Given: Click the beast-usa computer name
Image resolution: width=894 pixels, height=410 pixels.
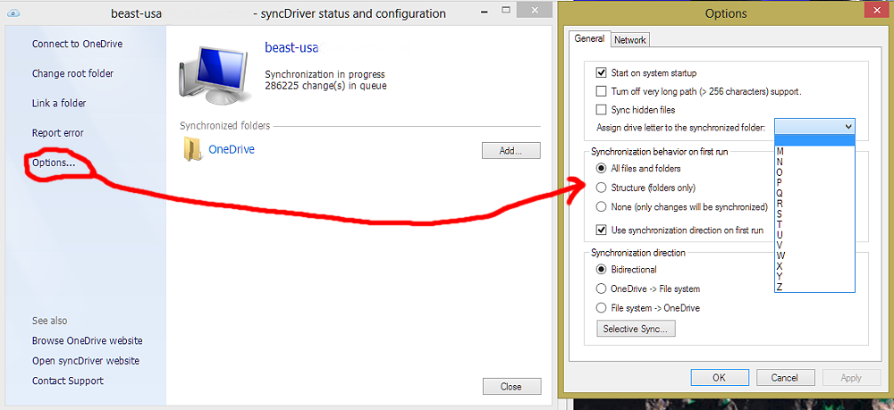Looking at the screenshot, I should 291,48.
